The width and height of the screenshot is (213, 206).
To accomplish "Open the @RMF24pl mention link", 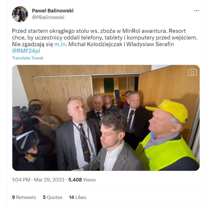I will 26,51.
